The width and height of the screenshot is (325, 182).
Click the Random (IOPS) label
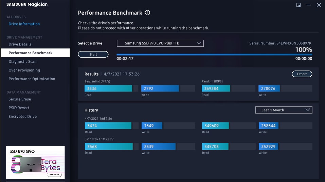212,81
